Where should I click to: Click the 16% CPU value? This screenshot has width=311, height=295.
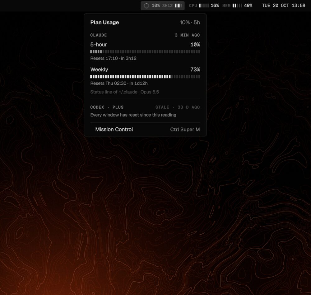pyautogui.click(x=215, y=6)
